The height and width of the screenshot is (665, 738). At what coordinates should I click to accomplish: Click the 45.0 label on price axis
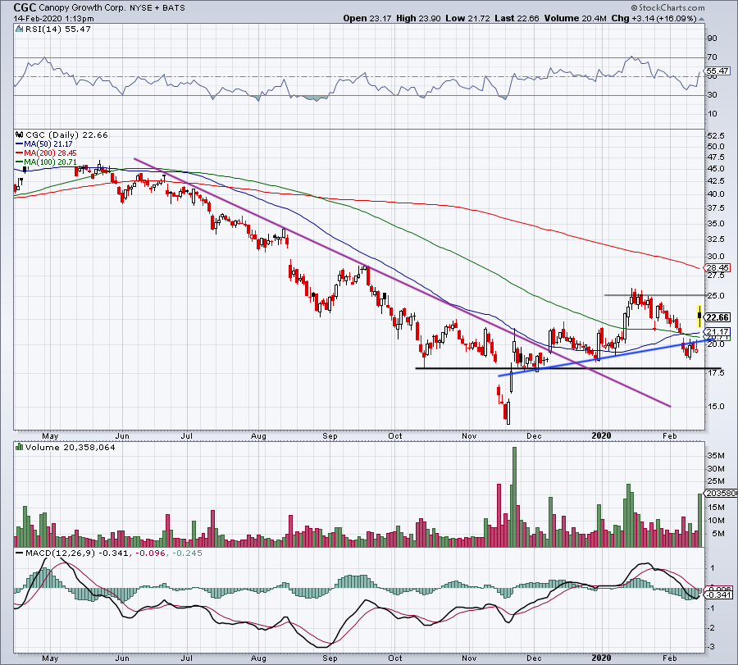[715, 169]
